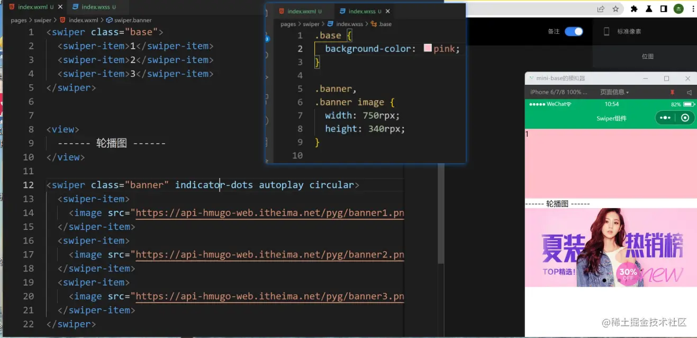Screen dimensions: 697x338
Task: Click the swiper.banner symbol in left breadcrumb
Action: click(129, 20)
